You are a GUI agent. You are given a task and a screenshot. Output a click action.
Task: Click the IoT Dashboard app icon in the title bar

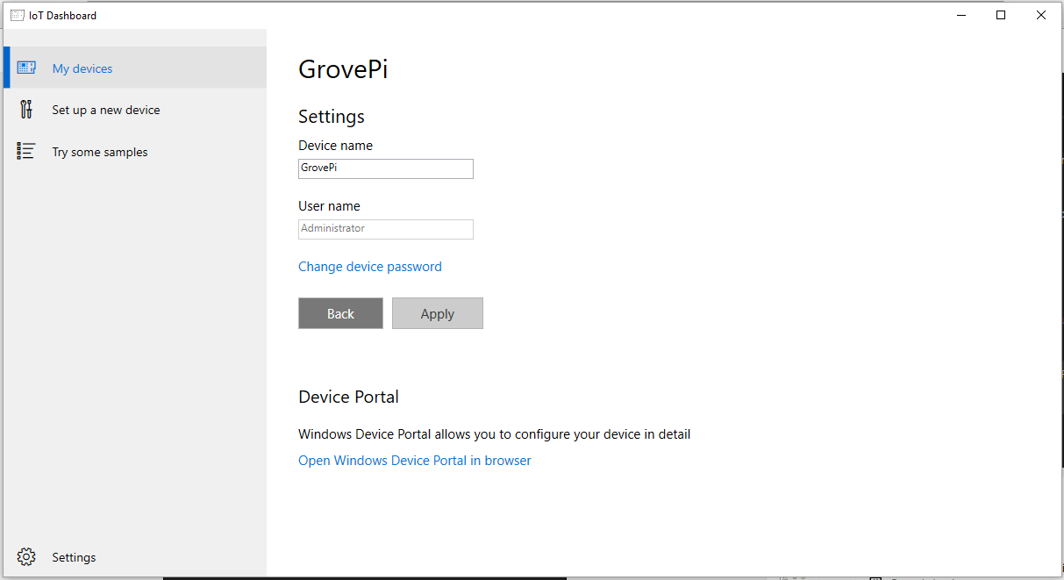[18, 15]
